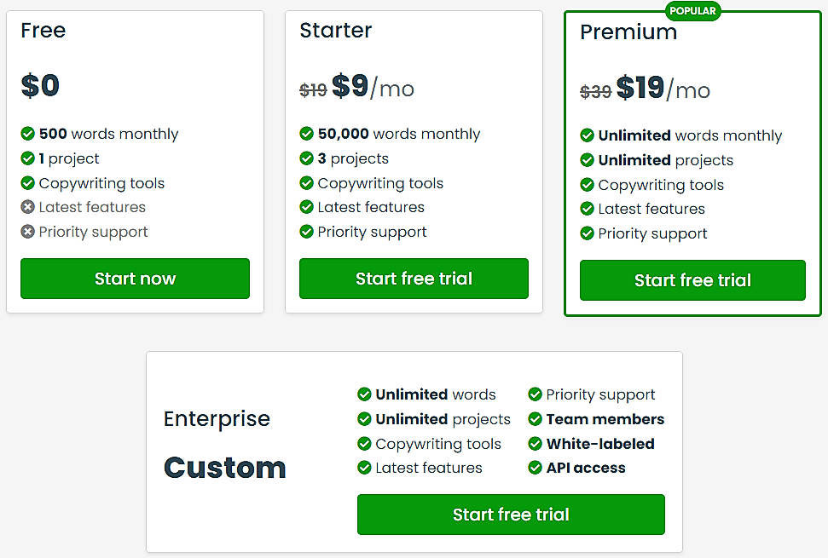Click the checkmark icon beside API access
The width and height of the screenshot is (828, 558).
pyautogui.click(x=536, y=468)
